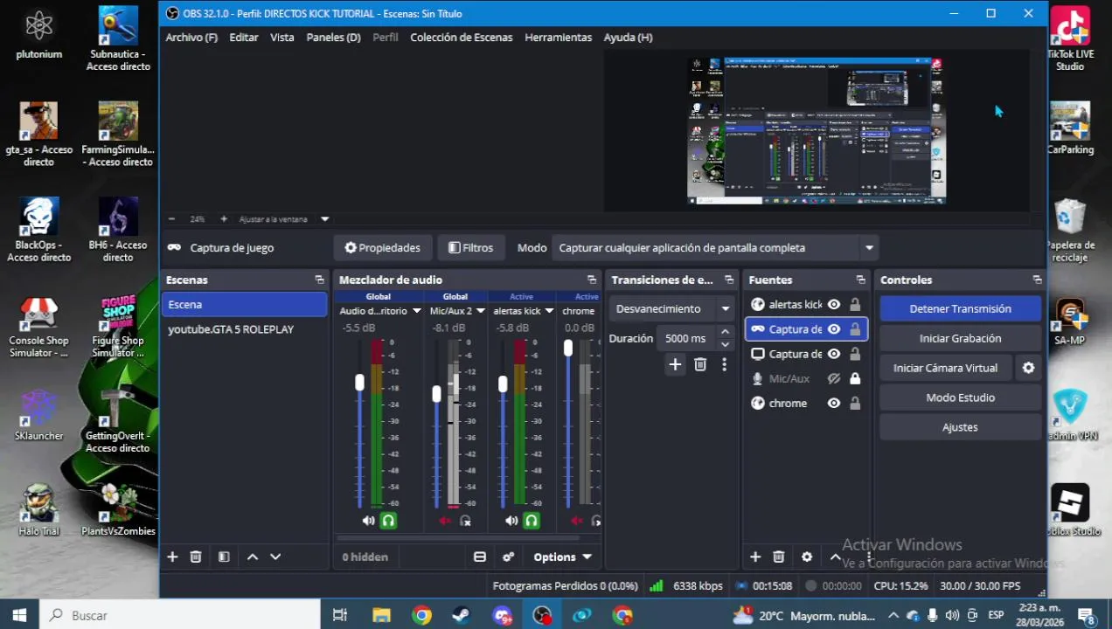Open scene filters icon in Escenas panel
1112x629 pixels.
click(x=224, y=556)
